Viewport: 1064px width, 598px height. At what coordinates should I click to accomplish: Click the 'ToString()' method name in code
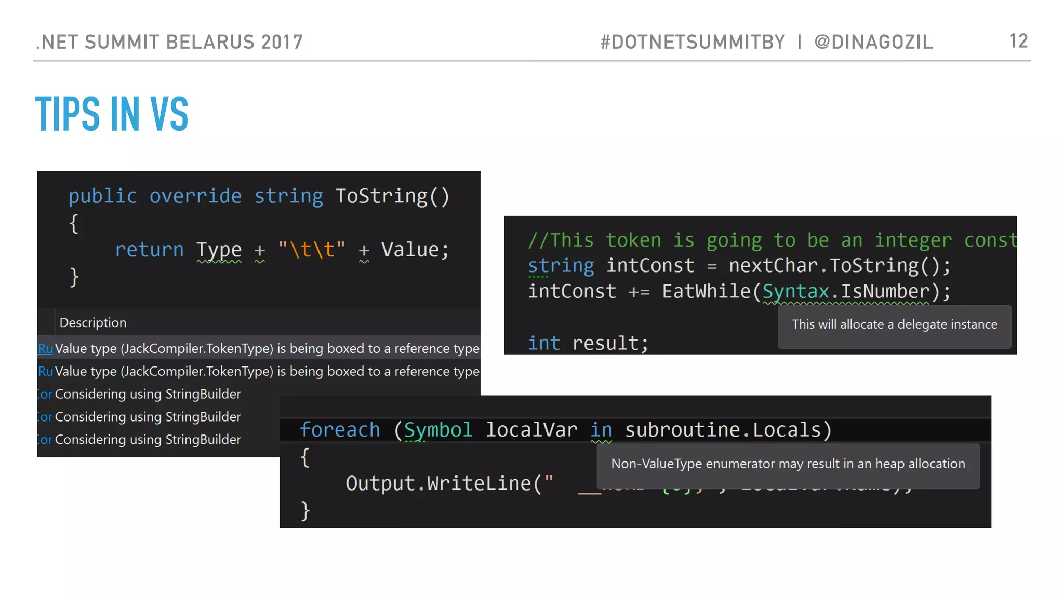click(392, 196)
